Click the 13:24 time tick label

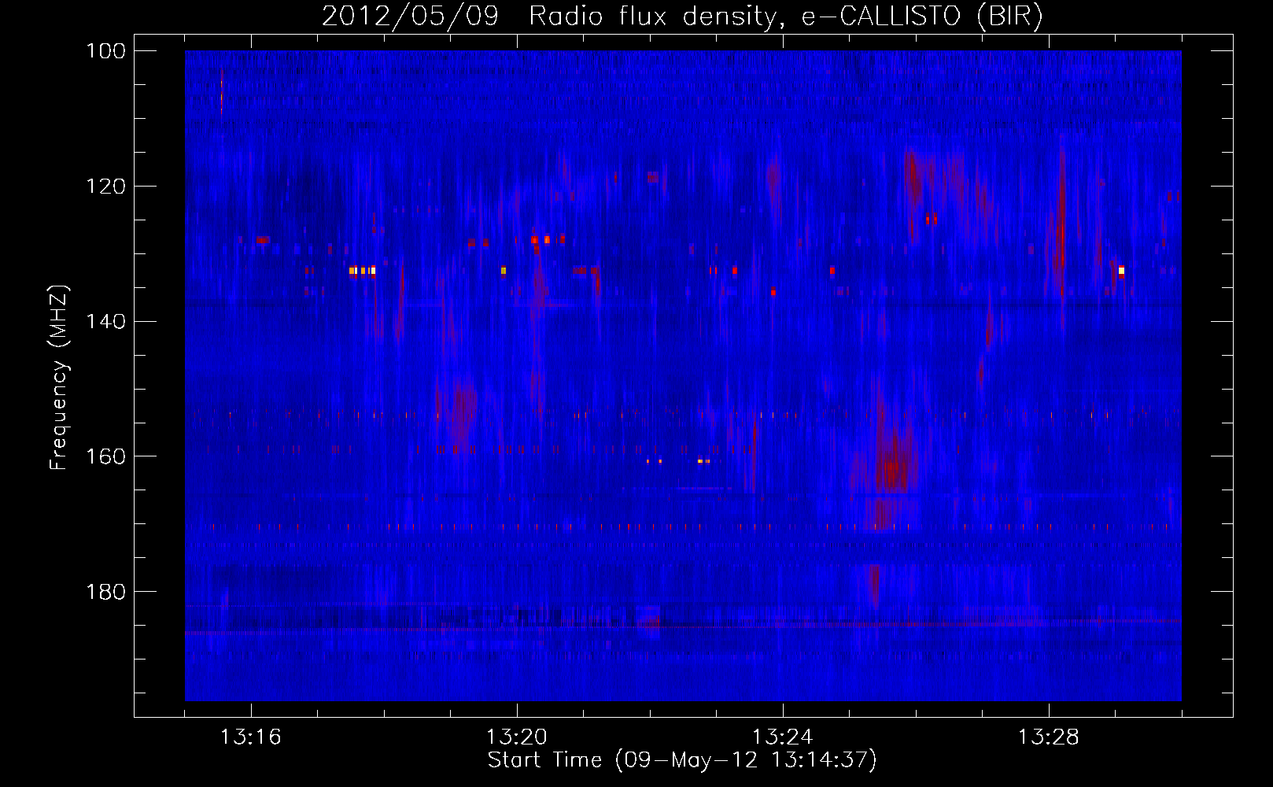[783, 737]
